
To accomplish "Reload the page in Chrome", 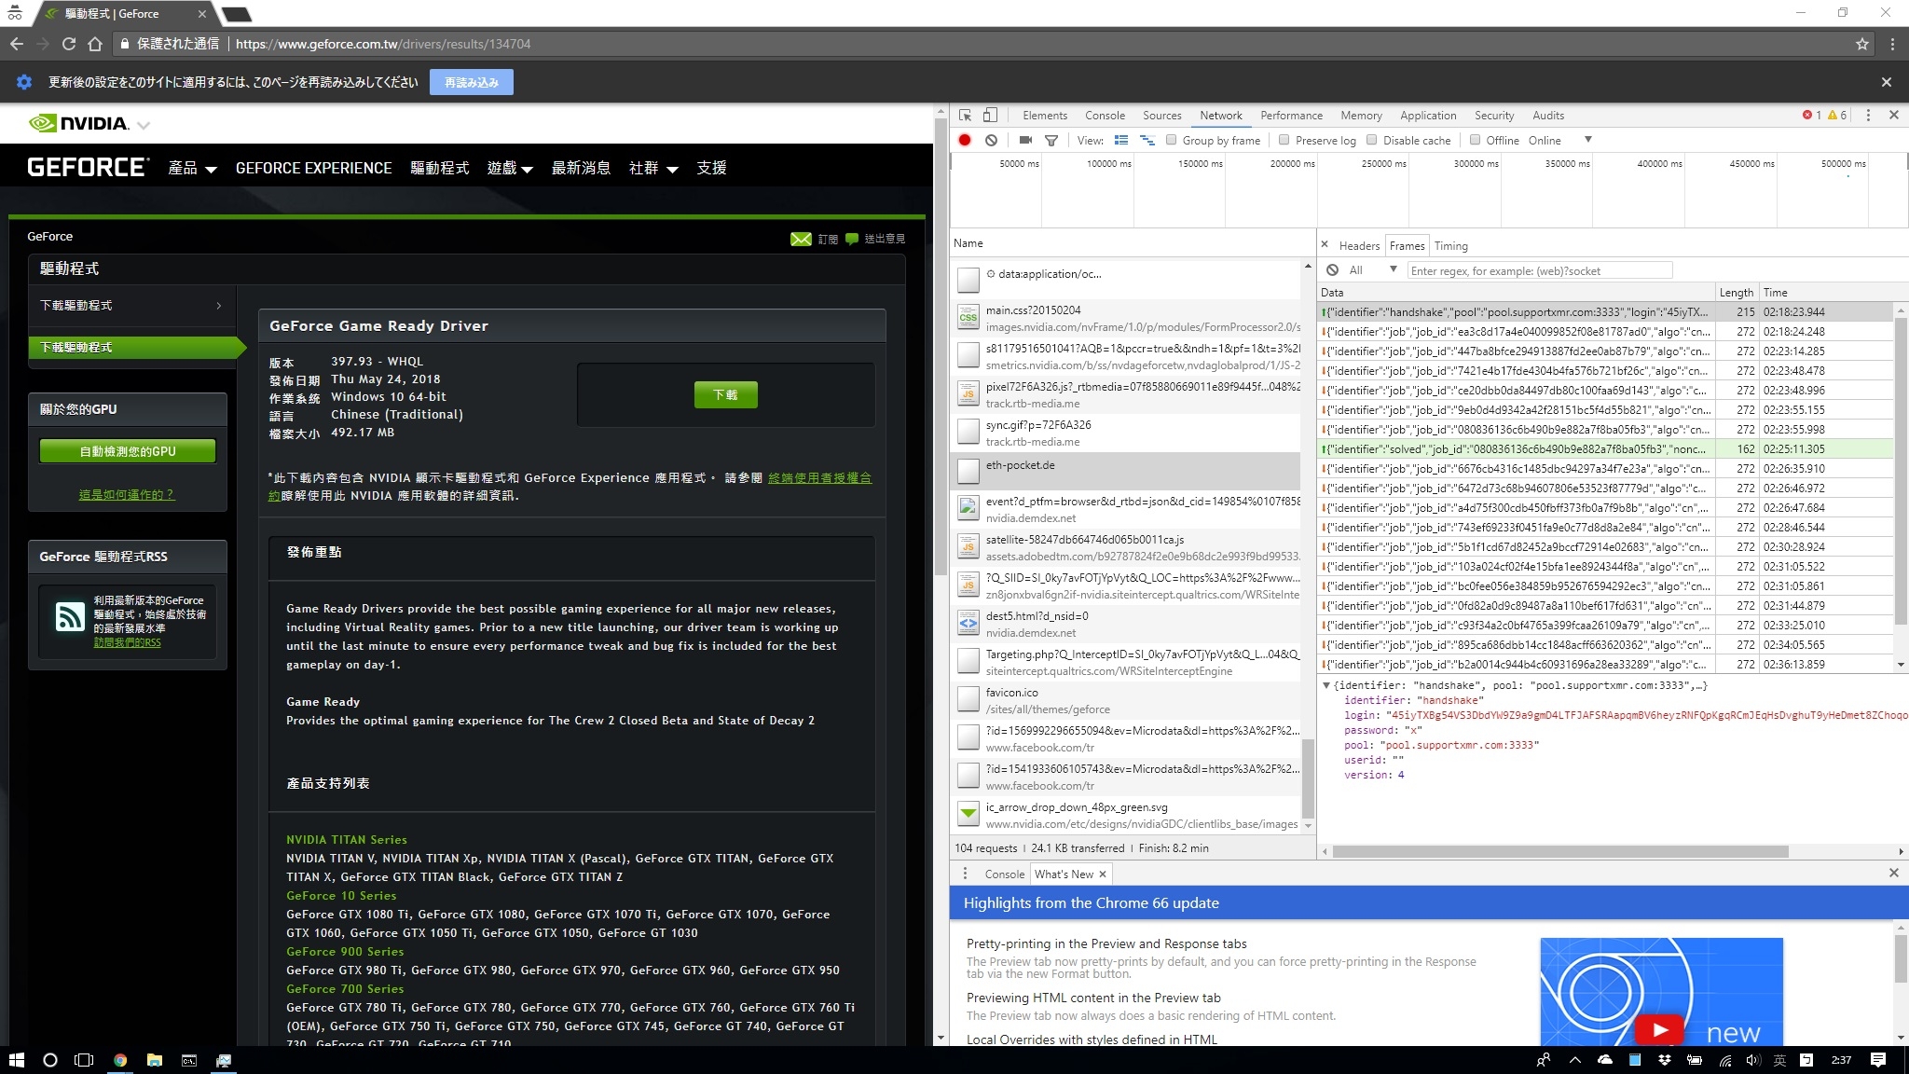I will (68, 44).
